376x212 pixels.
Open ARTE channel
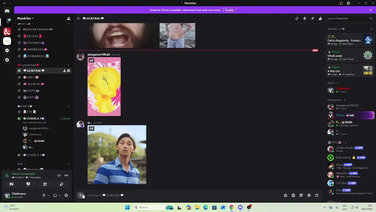[x=43, y=77]
